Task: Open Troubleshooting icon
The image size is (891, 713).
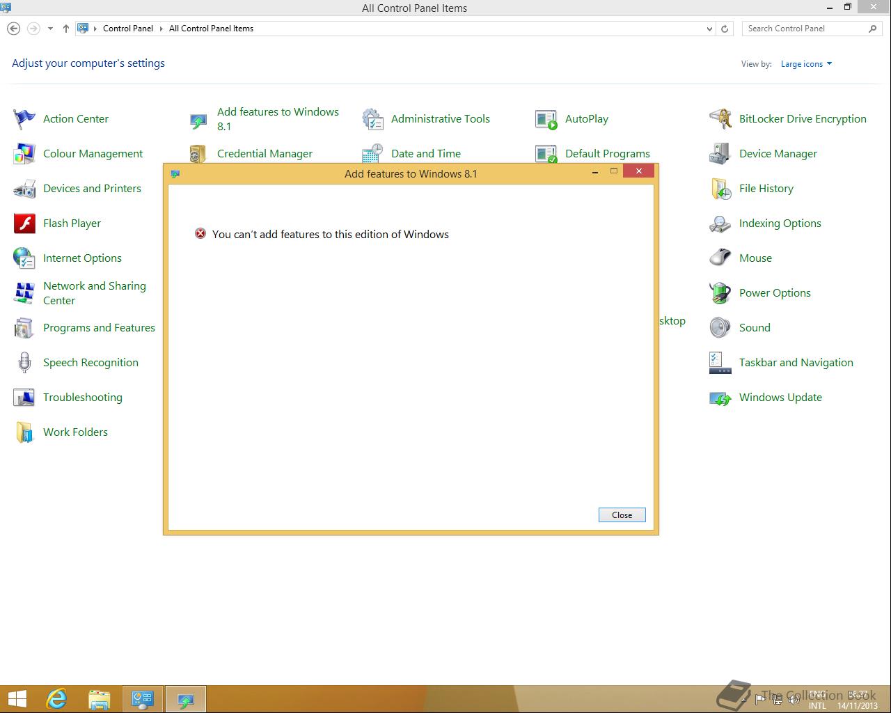Action: (x=24, y=398)
